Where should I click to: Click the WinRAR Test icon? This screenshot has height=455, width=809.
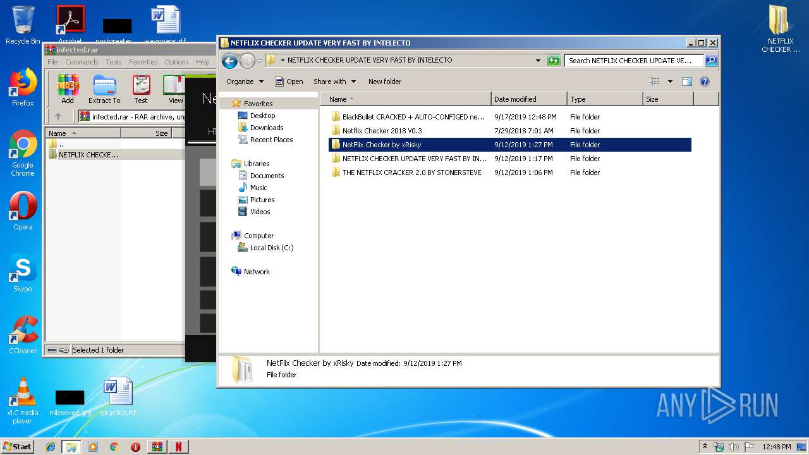point(141,89)
